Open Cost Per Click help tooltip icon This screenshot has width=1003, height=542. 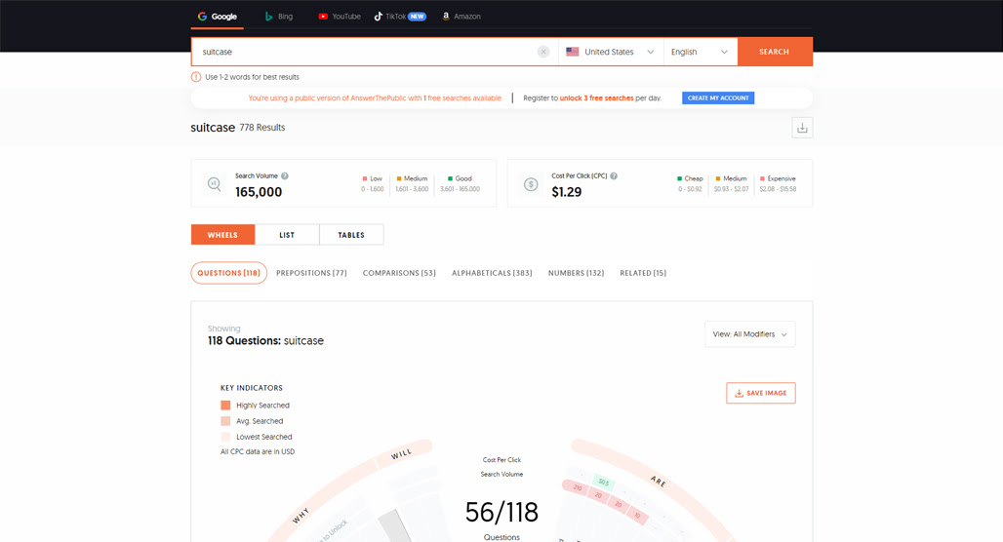(x=614, y=175)
